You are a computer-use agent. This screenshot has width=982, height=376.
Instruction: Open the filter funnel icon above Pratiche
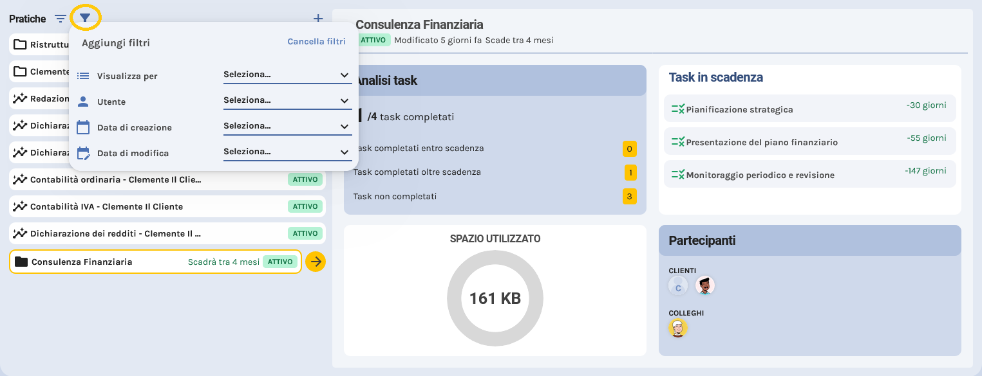84,17
